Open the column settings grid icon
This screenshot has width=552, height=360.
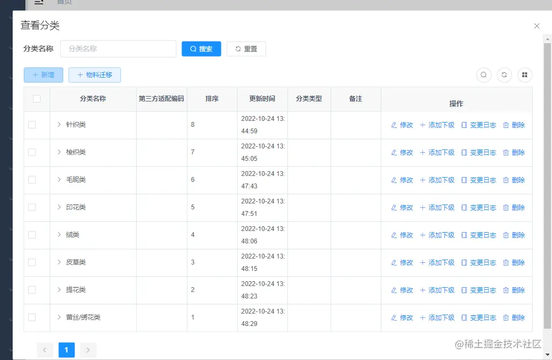pyautogui.click(x=524, y=74)
